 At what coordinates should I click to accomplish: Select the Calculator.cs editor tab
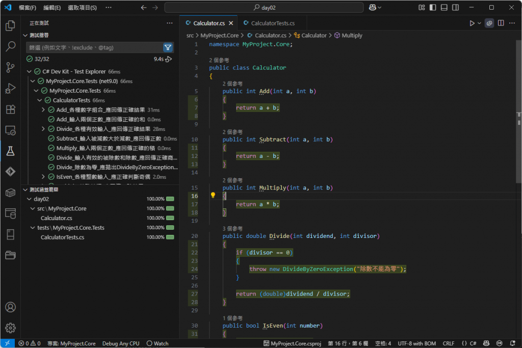(208, 23)
